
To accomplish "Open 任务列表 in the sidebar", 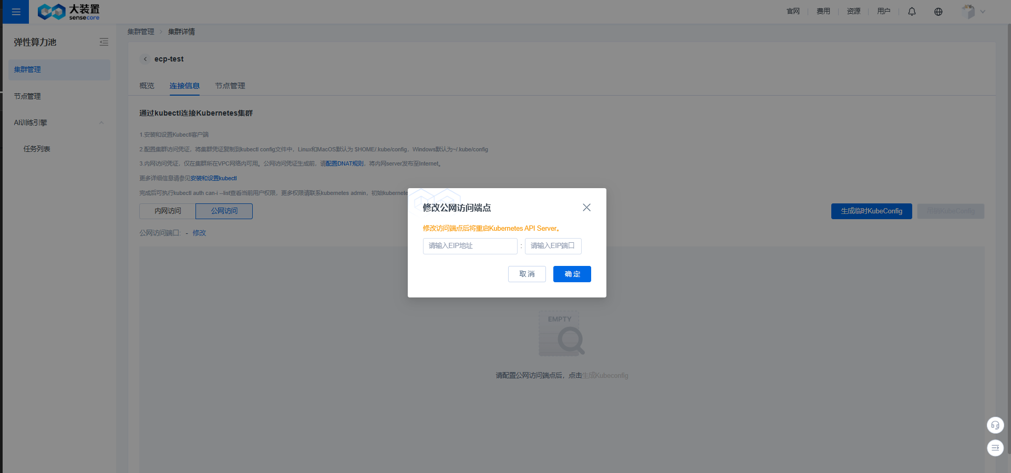I will (x=37, y=149).
